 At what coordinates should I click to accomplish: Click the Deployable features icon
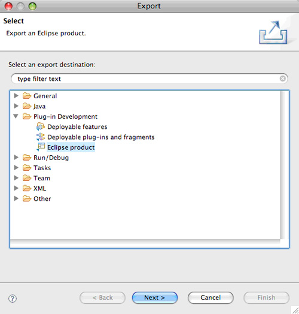click(x=41, y=126)
